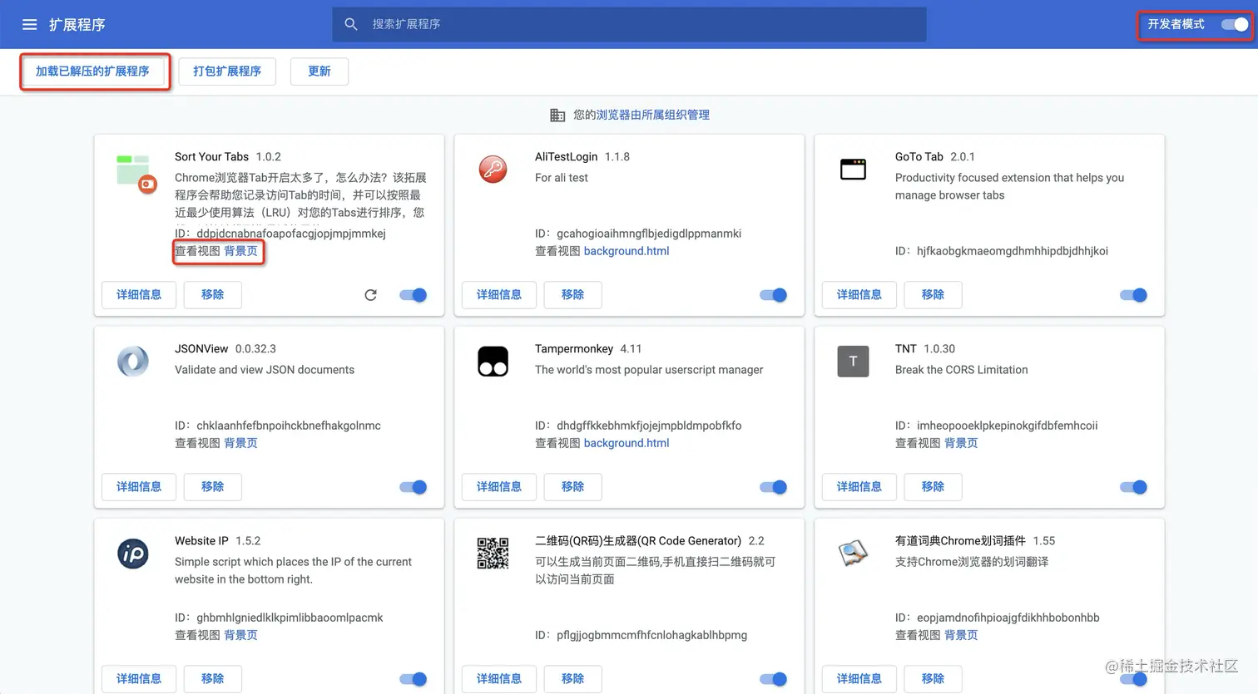Click Tampermonkey version text 4.11
Viewport: 1258px width, 694px height.
(631, 349)
